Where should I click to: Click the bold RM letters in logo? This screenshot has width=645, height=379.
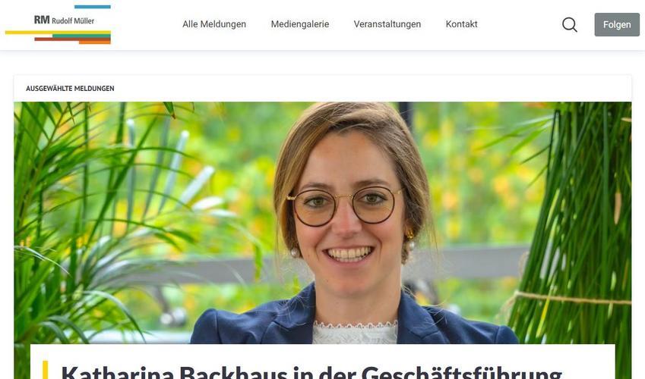point(42,20)
